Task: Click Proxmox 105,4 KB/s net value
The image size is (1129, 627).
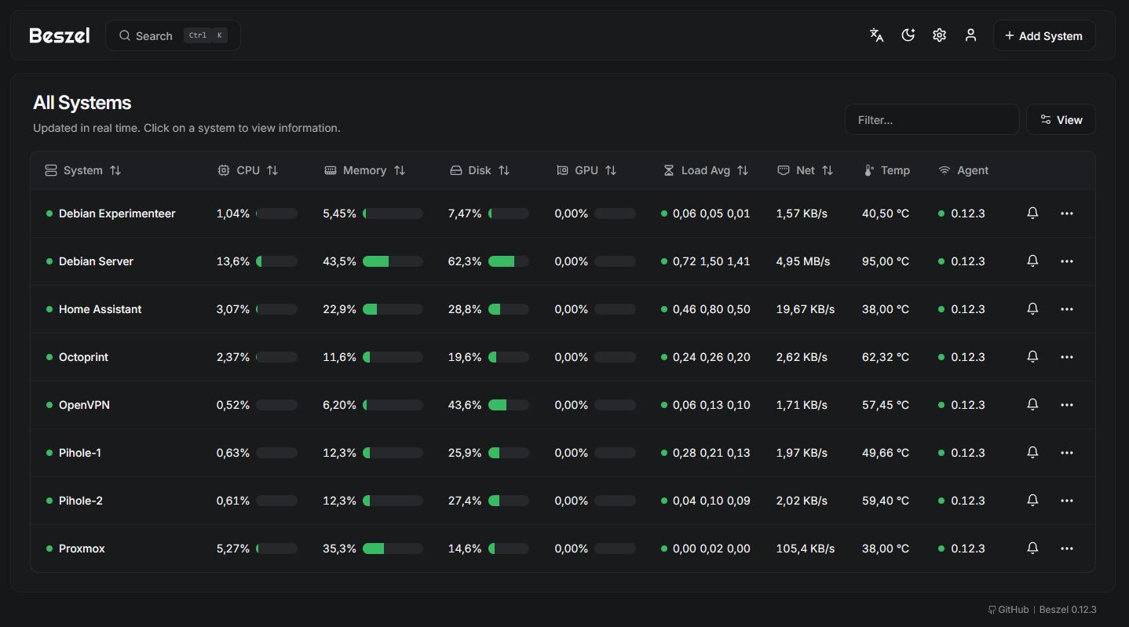Action: (806, 549)
